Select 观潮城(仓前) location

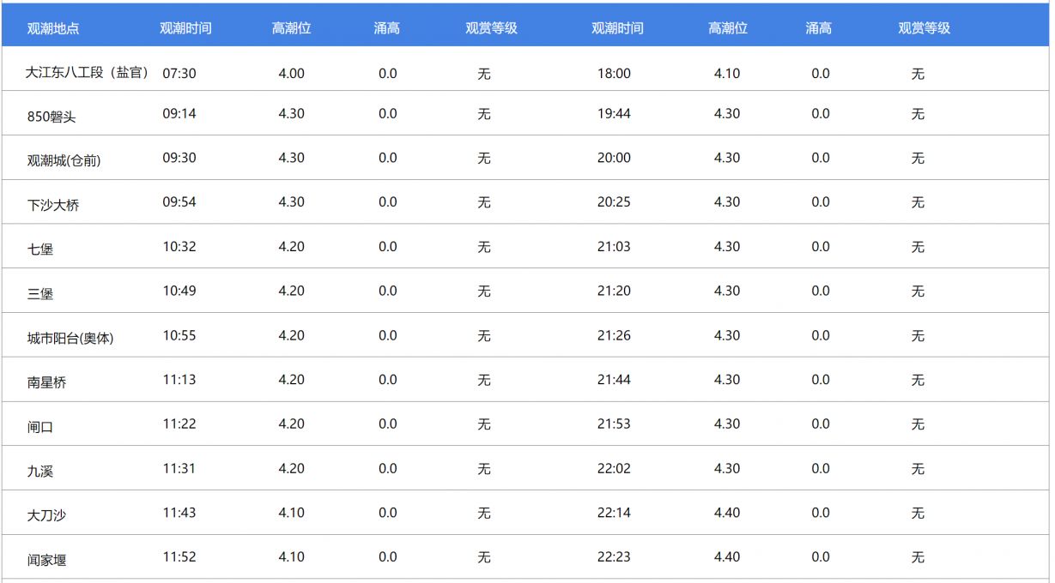point(64,160)
